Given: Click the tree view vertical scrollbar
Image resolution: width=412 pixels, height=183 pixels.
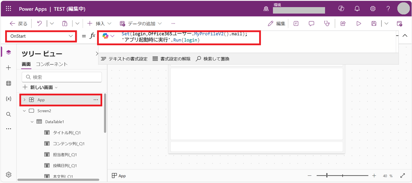Looking at the screenshot, I should coord(105,113).
